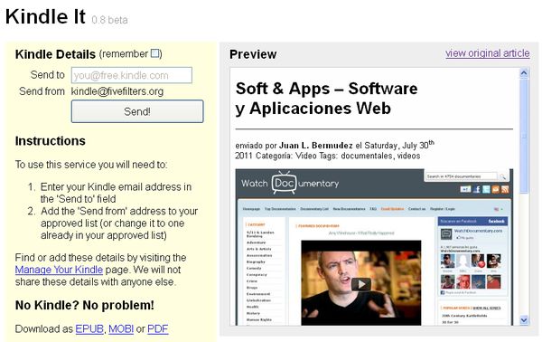Viewport: 542px width, 342px height.
Task: Click the Send to email field
Action: pos(132,75)
